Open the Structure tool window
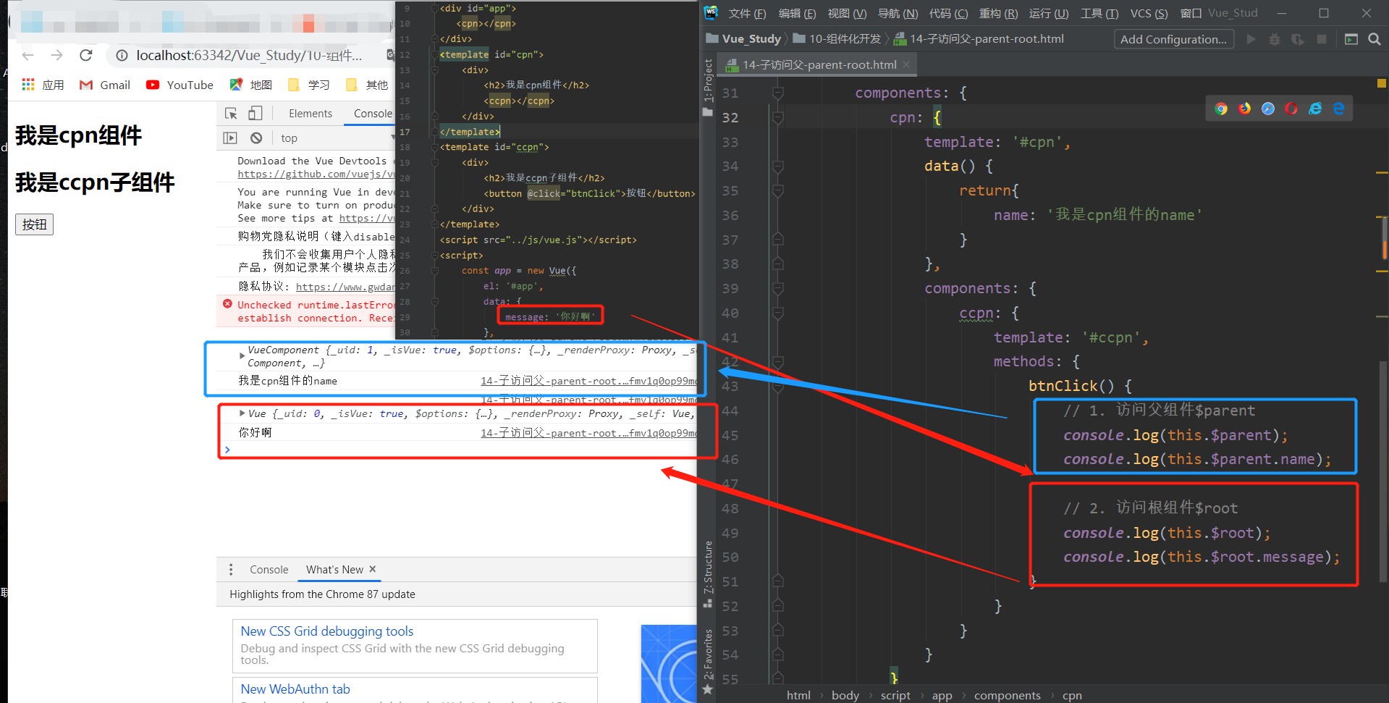 click(708, 573)
